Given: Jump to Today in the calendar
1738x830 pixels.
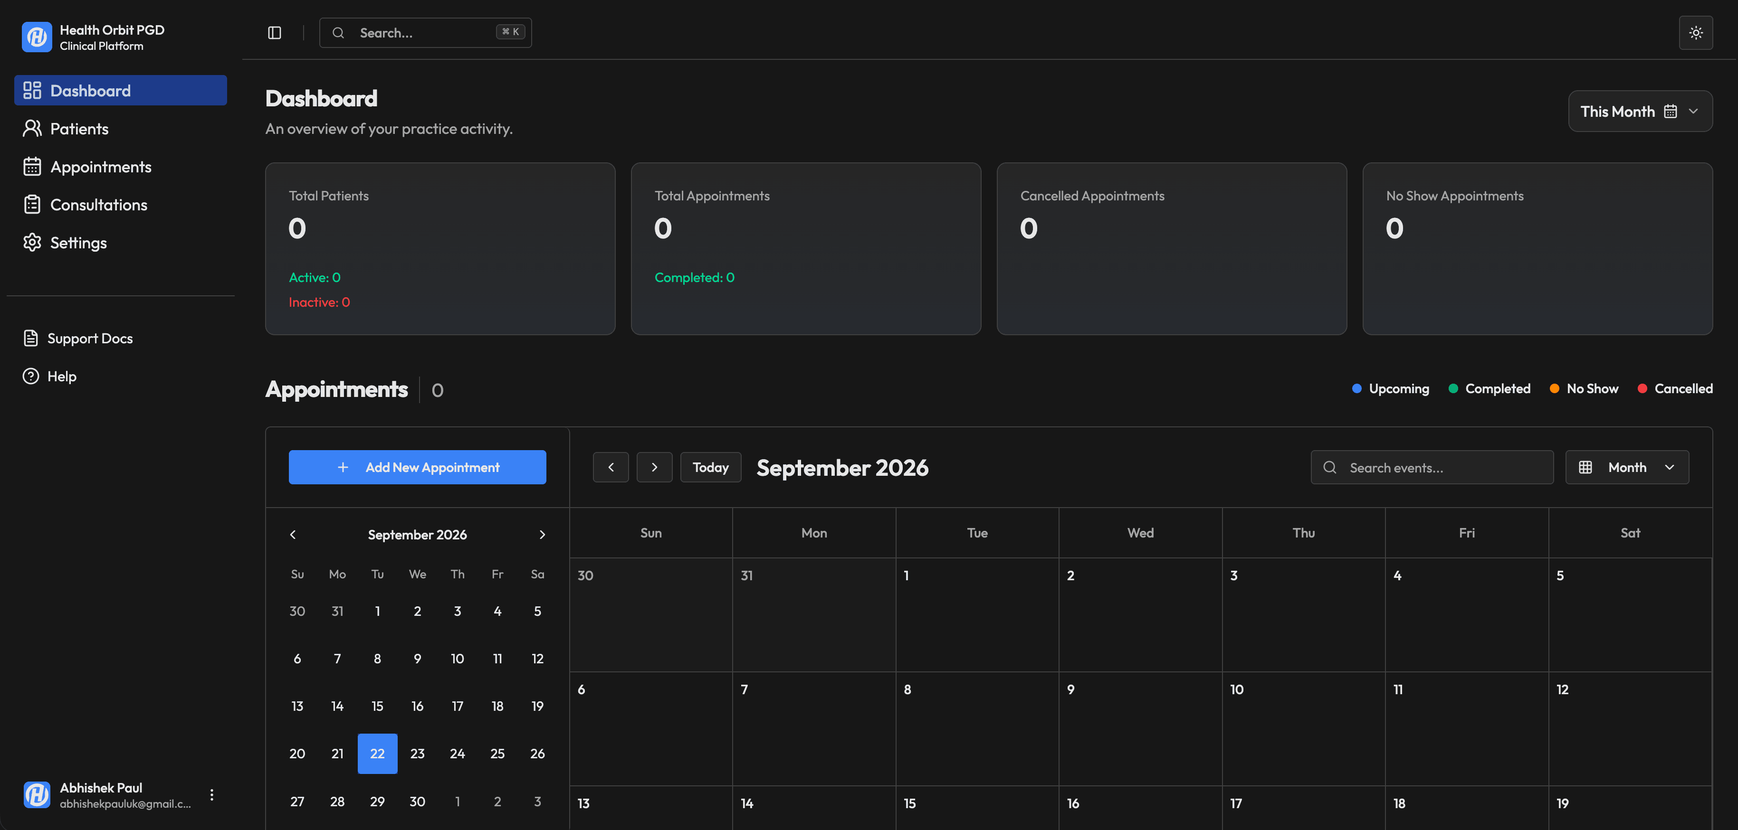Looking at the screenshot, I should point(710,467).
